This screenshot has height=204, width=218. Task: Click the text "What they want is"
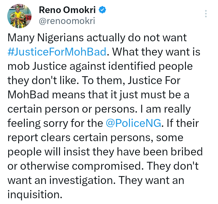click(x=156, y=52)
